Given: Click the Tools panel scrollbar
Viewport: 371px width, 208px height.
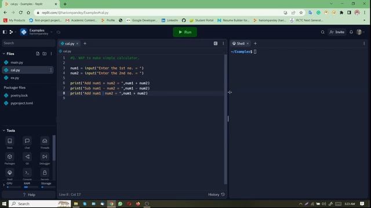Looking at the screenshot, I should pos(54,148).
